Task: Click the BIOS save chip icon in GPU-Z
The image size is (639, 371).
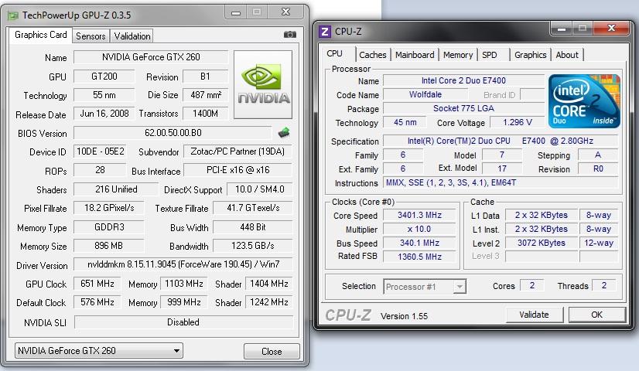Action: [284, 132]
